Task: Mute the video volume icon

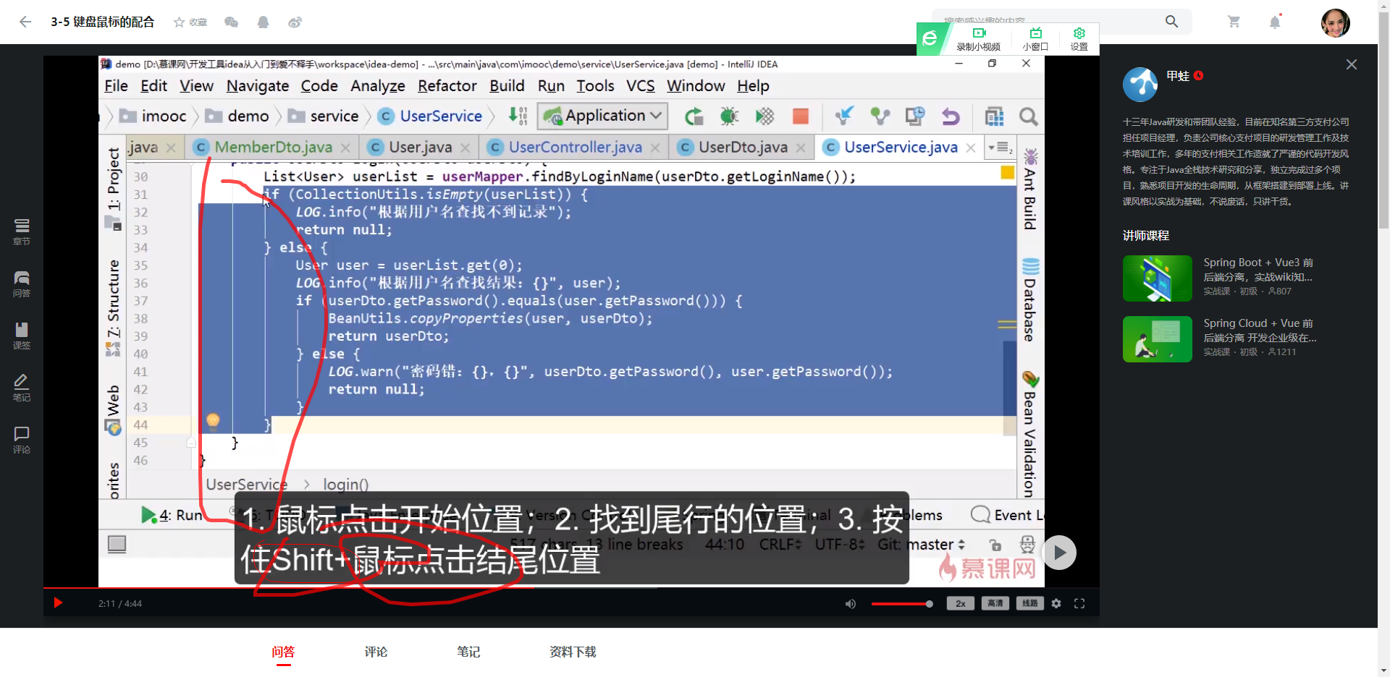Action: click(x=851, y=604)
